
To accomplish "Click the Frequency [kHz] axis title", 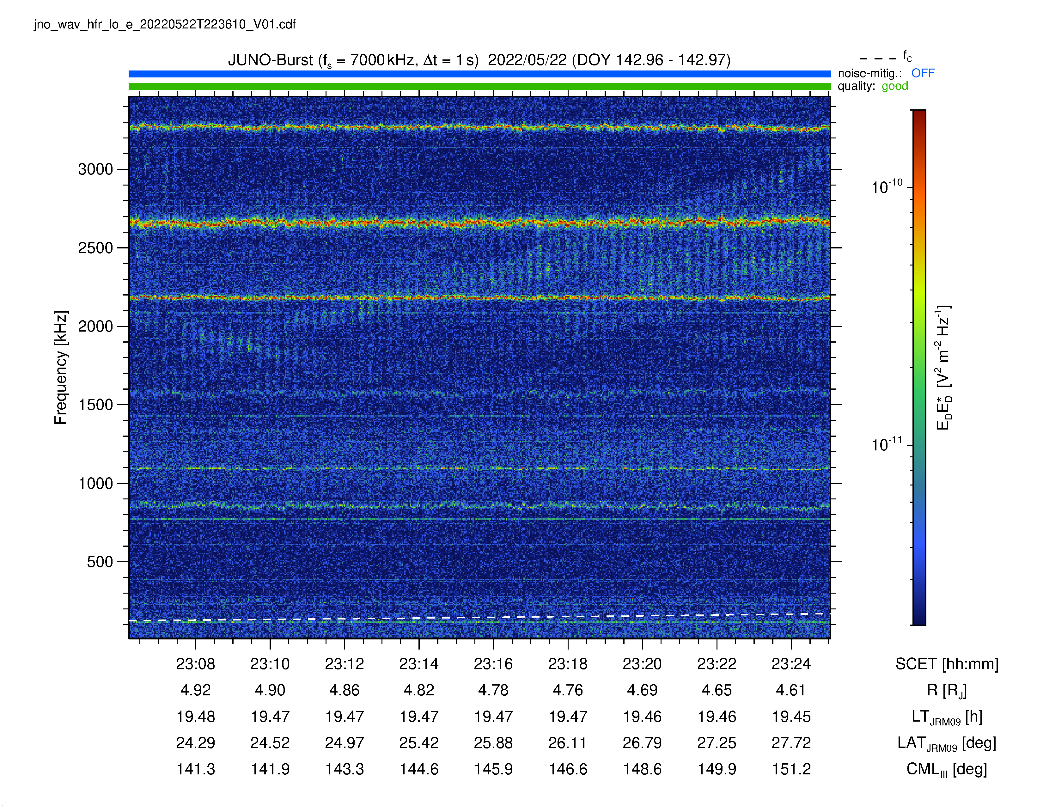I will 61,368.
